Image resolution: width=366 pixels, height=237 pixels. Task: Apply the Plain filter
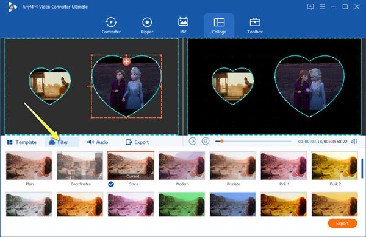(x=29, y=166)
